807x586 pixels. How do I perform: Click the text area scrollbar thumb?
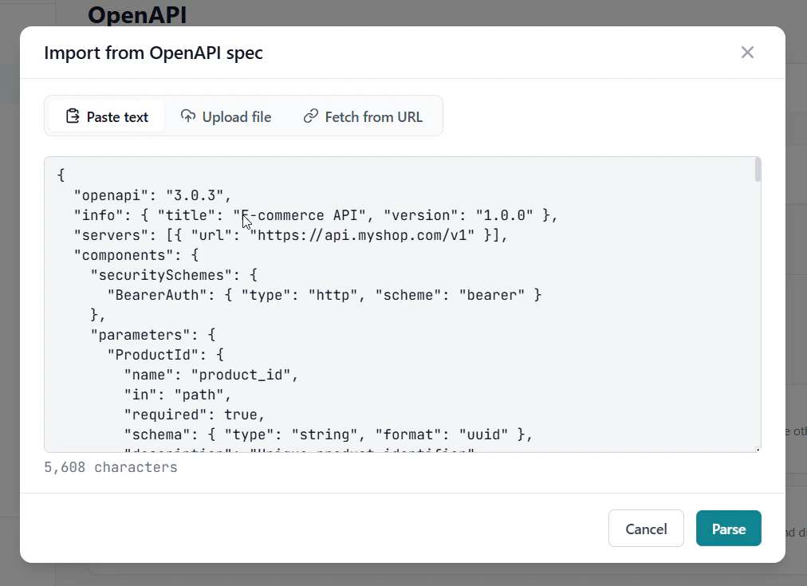click(x=758, y=171)
